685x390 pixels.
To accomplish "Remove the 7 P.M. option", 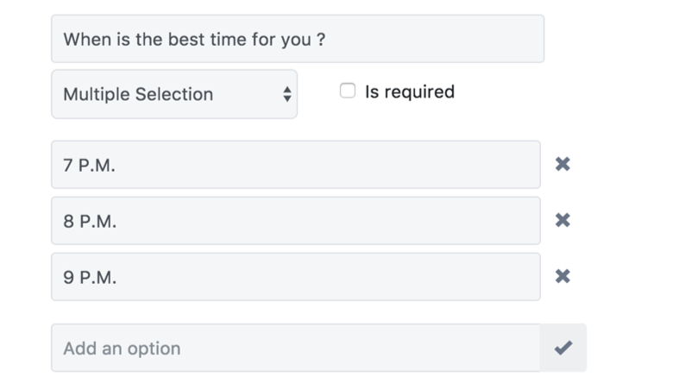I will click(x=562, y=164).
